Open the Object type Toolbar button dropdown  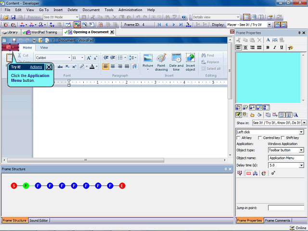pos(301,150)
